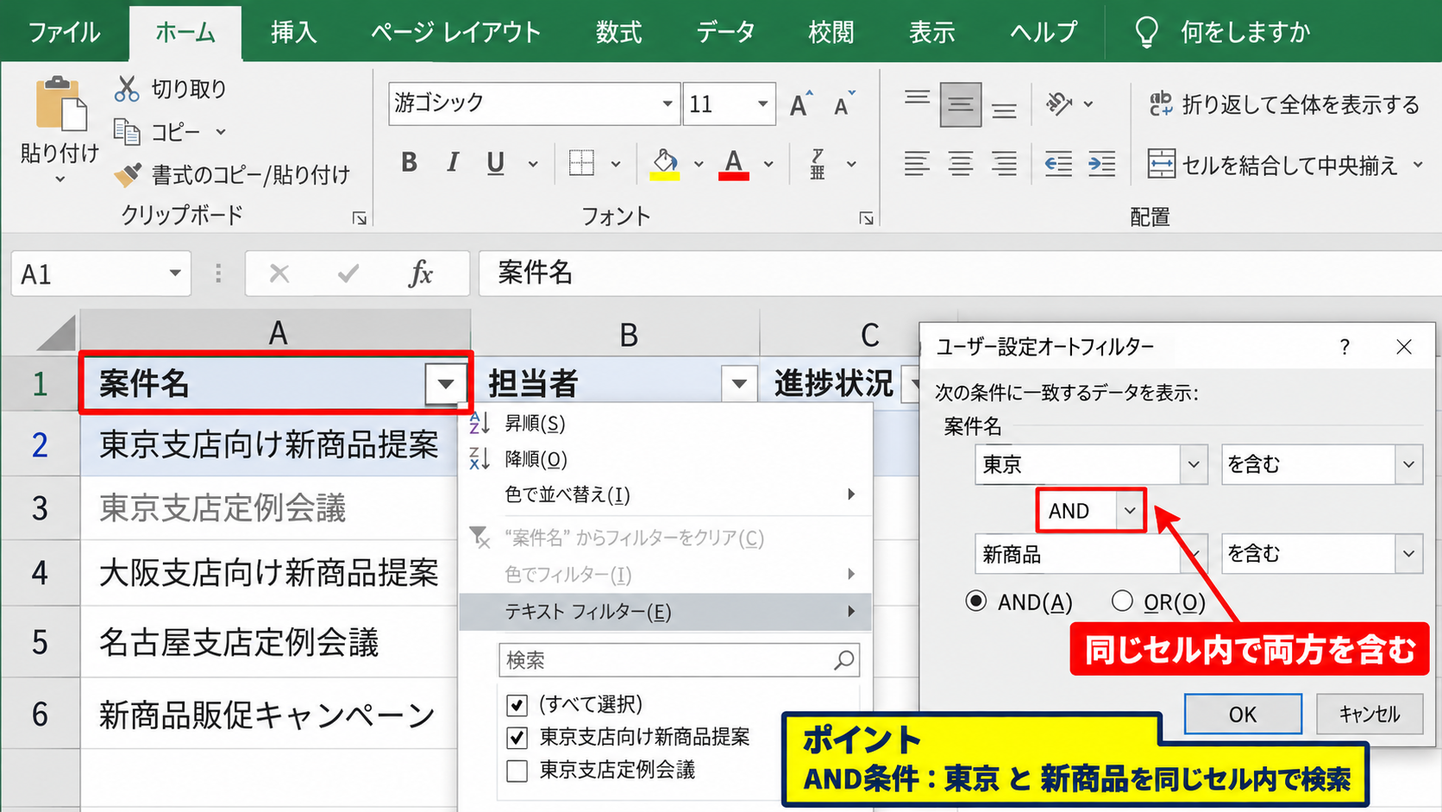The width and height of the screenshot is (1442, 812).
Task: Click the Format Painter brush icon
Action: [x=128, y=174]
